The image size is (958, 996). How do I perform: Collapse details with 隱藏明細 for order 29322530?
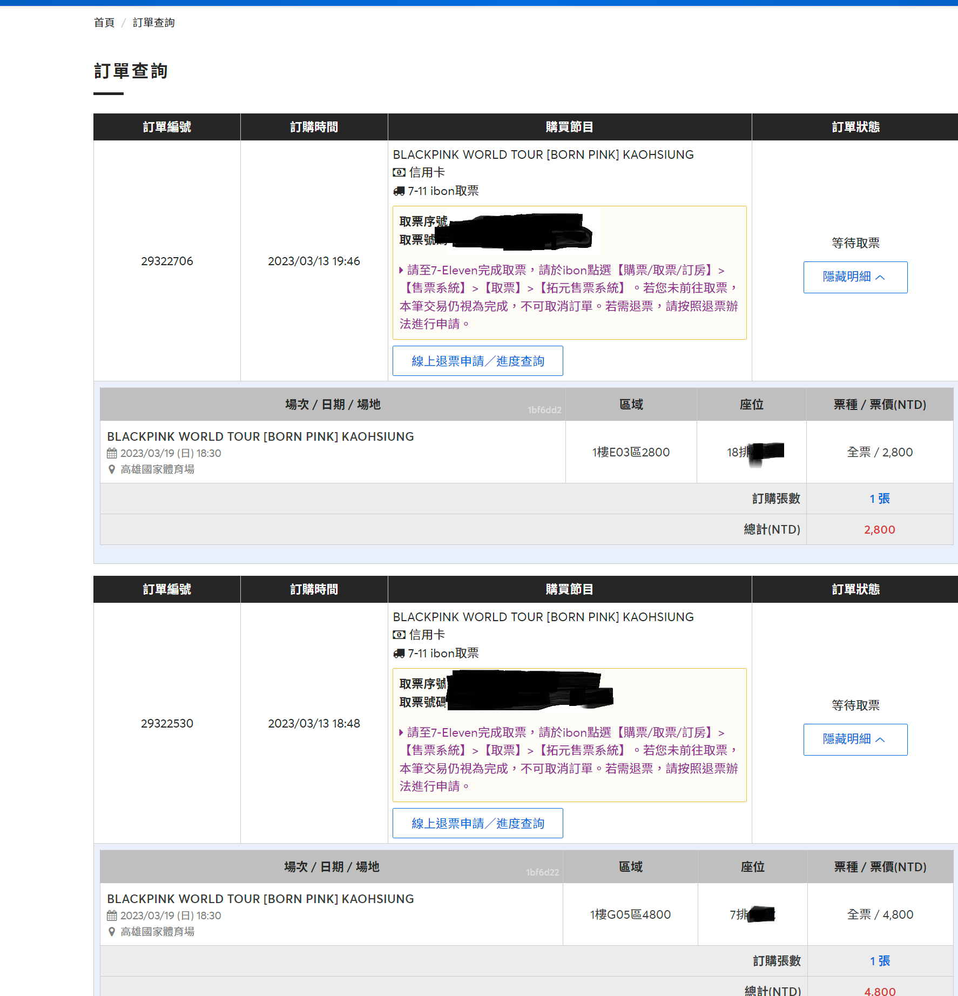click(855, 739)
